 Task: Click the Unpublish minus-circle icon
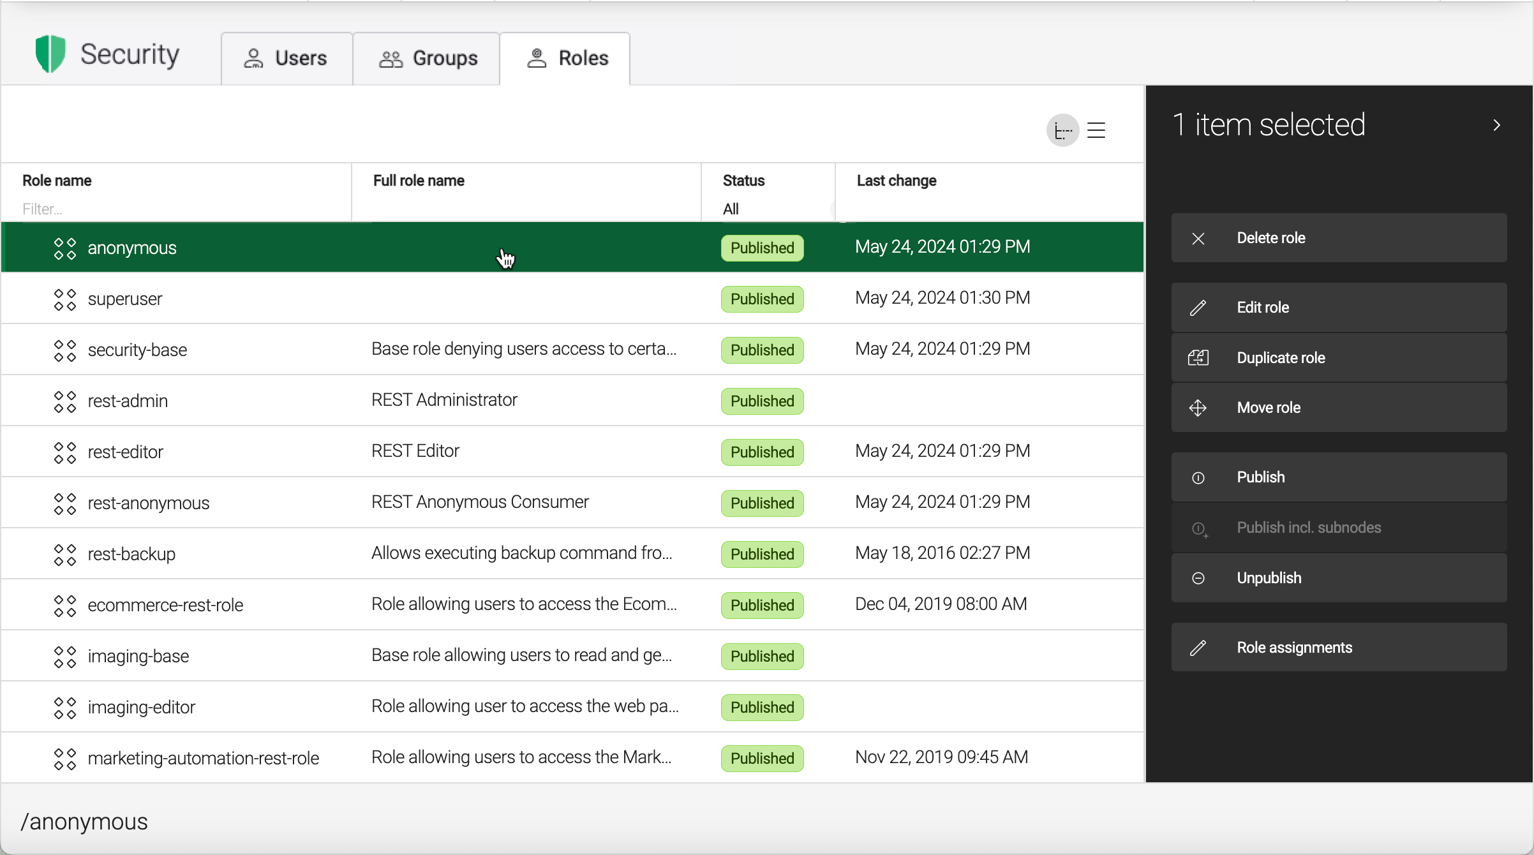[1198, 578]
